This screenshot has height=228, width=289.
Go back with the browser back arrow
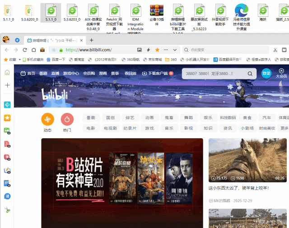tap(7, 50)
